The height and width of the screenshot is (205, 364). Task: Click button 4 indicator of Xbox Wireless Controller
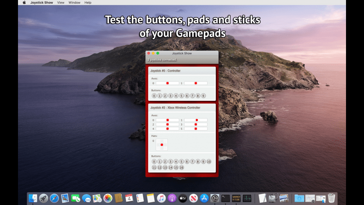[x=176, y=161]
